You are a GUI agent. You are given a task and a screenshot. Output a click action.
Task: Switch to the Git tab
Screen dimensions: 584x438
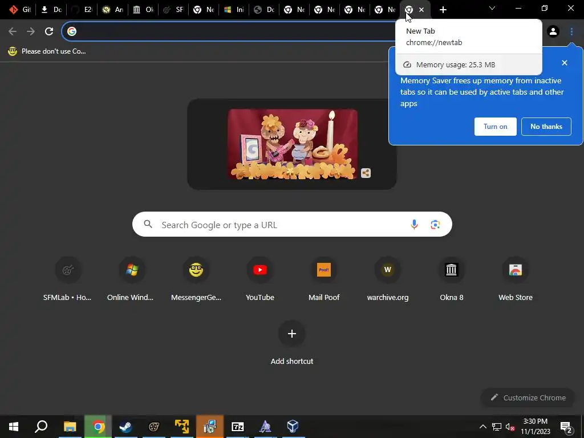coord(20,10)
